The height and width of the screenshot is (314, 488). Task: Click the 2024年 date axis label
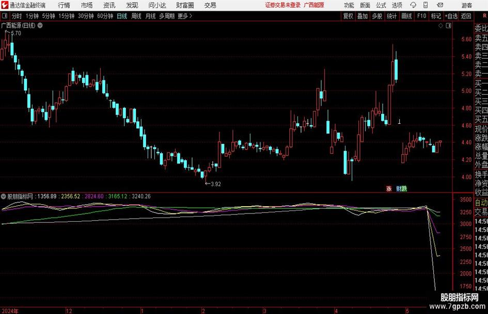[10, 311]
